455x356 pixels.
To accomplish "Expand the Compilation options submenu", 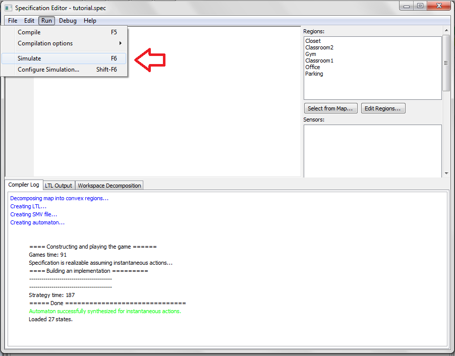I will pyautogui.click(x=64, y=43).
